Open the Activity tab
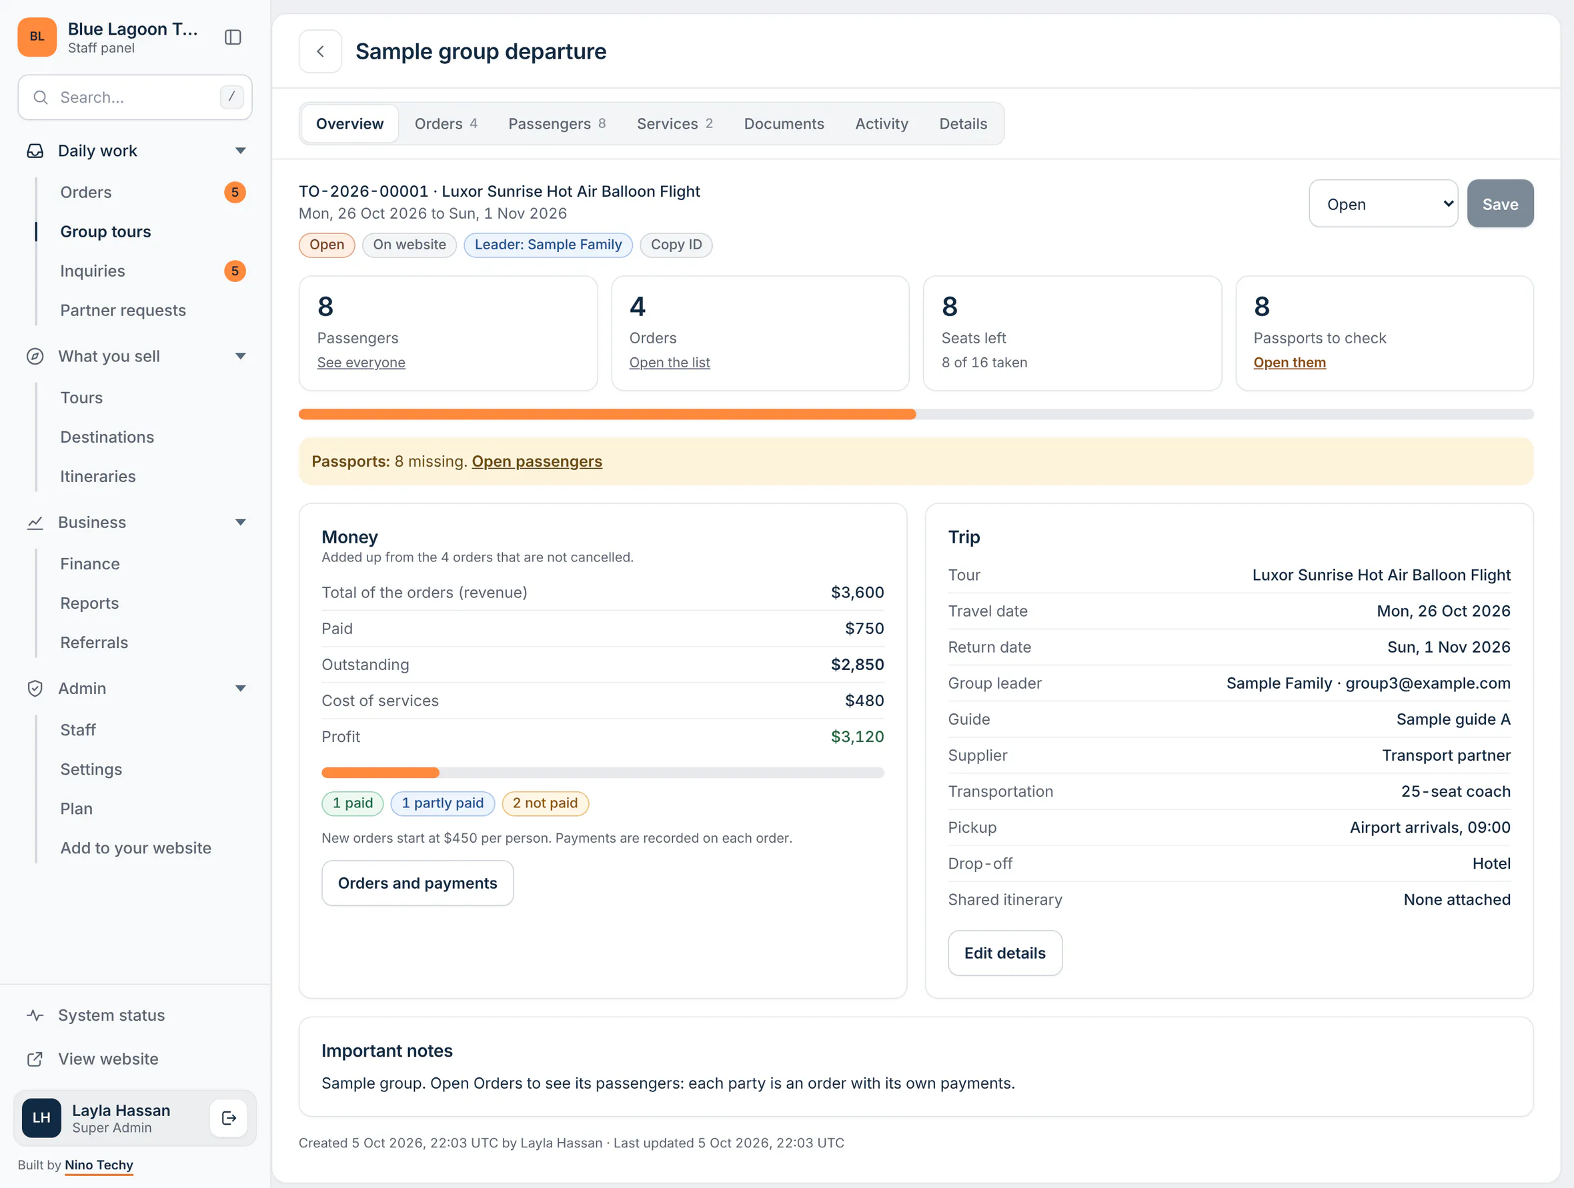The image size is (1574, 1188). click(881, 124)
